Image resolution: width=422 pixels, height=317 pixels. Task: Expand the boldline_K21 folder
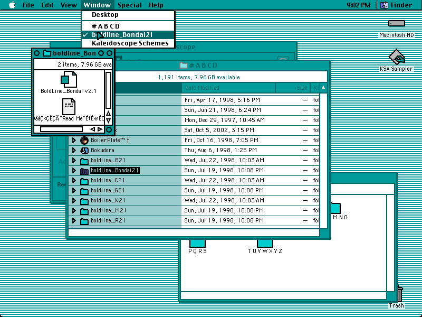[x=74, y=201]
